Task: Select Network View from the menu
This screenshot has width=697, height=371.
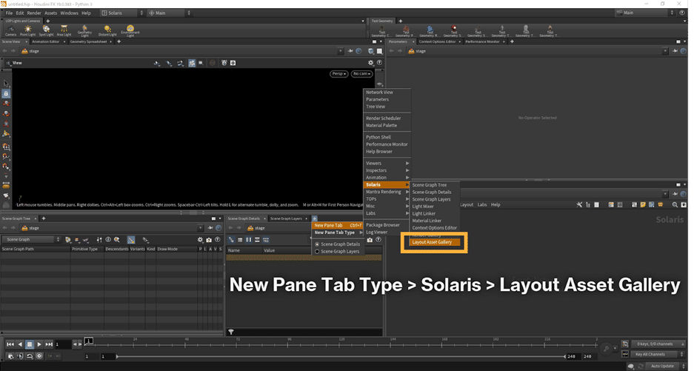Action: [379, 93]
